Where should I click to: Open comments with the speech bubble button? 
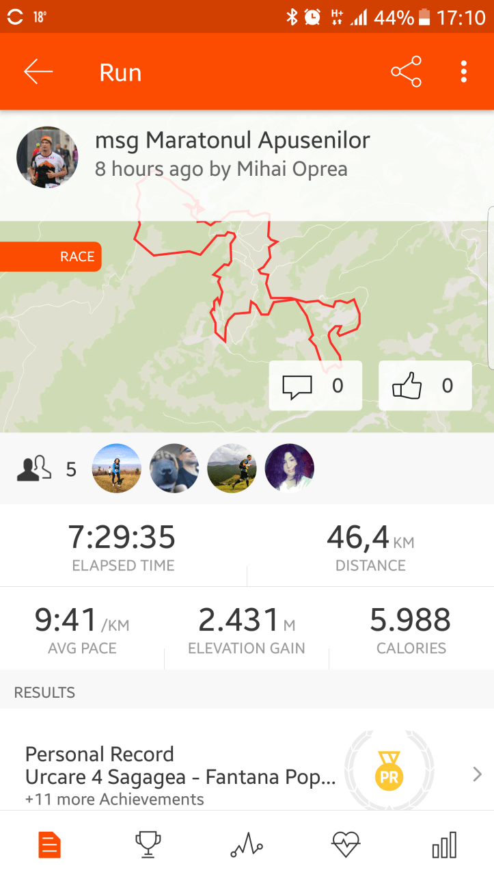(316, 386)
